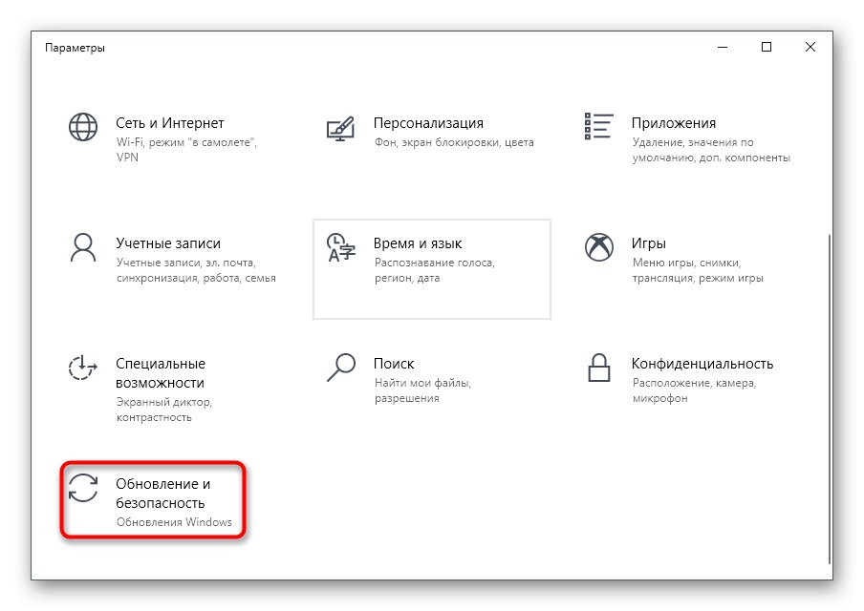Image resolution: width=864 pixels, height=611 pixels.
Task: Select the Учетные записи person icon
Action: click(83, 247)
